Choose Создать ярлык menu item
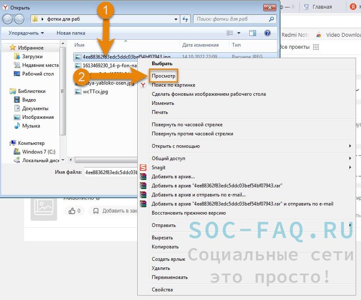 168,259
